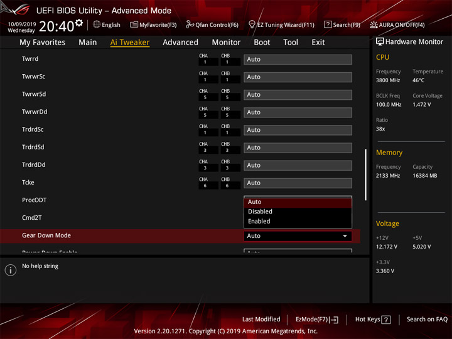452x339 pixels.
Task: Click the TrdrdSd Auto value field
Action: tap(298, 148)
